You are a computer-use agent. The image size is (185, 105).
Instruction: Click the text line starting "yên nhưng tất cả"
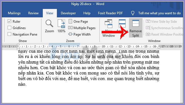point(89,62)
